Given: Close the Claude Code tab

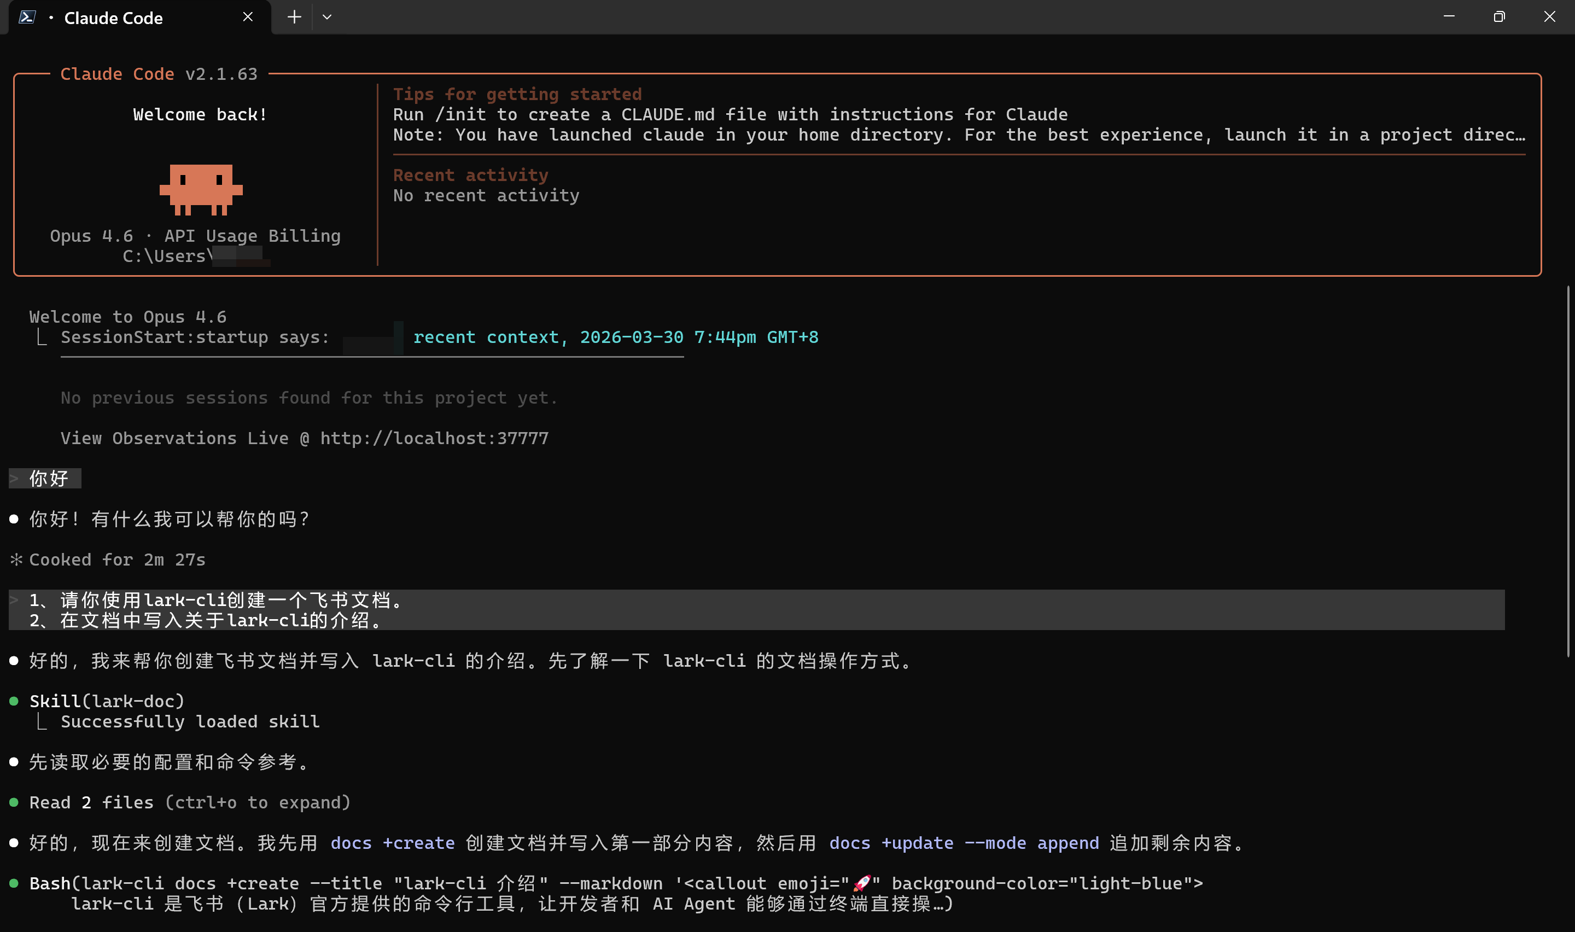Looking at the screenshot, I should click(248, 17).
